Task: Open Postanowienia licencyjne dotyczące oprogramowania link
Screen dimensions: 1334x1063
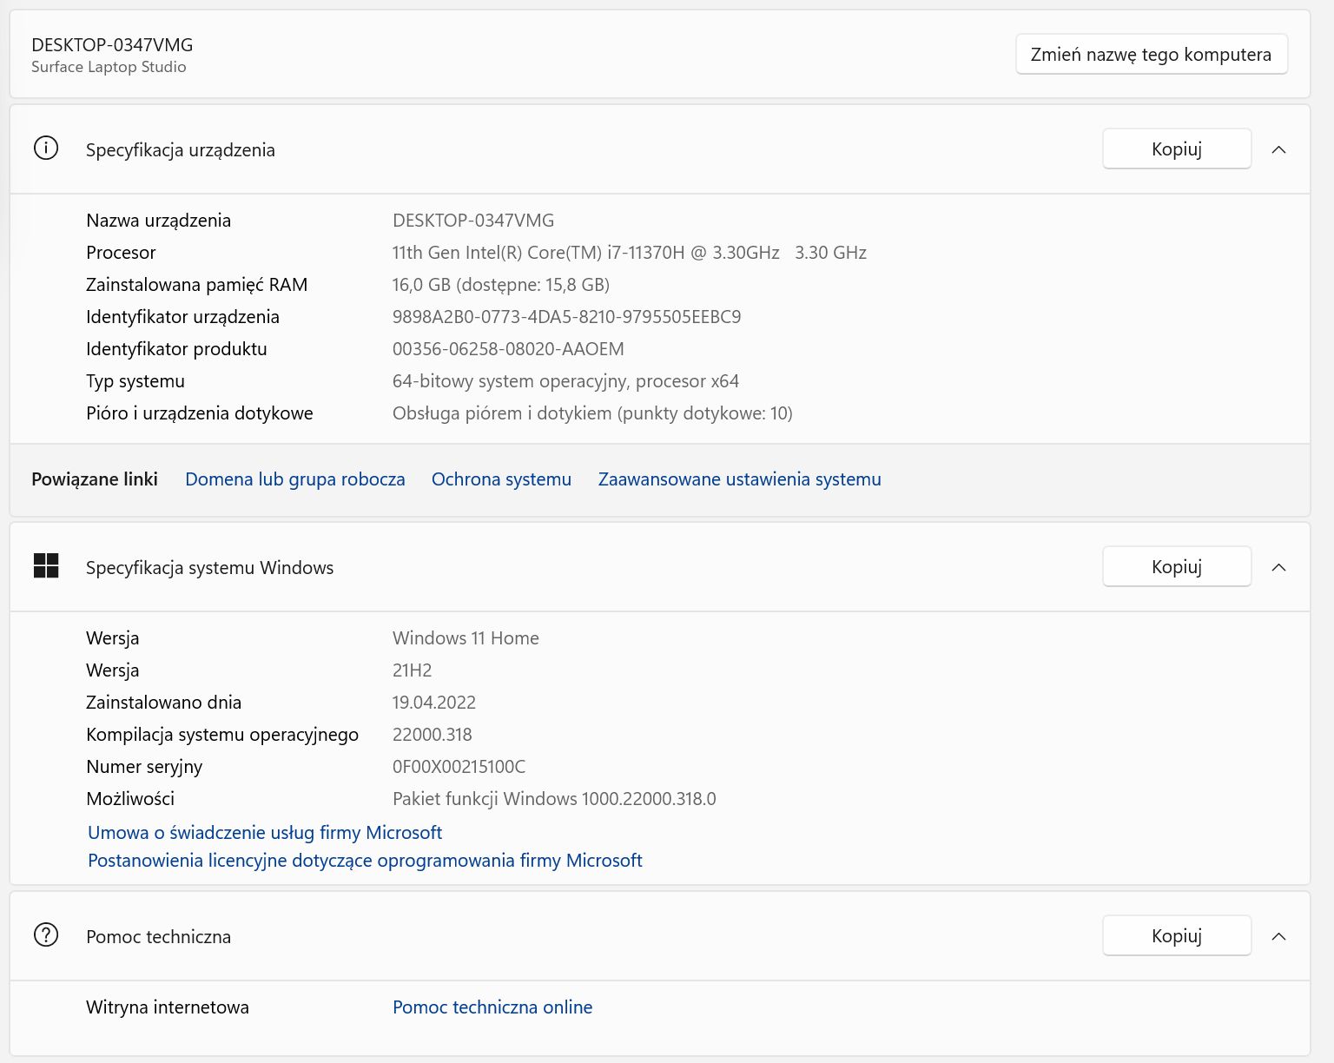Action: [365, 861]
